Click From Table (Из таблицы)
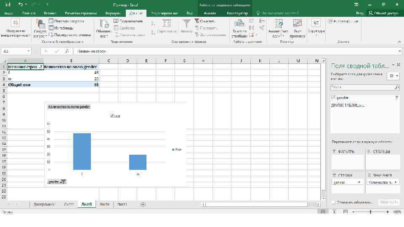Image resolution: width=404 pixels, height=227 pixels. [x=61, y=28]
